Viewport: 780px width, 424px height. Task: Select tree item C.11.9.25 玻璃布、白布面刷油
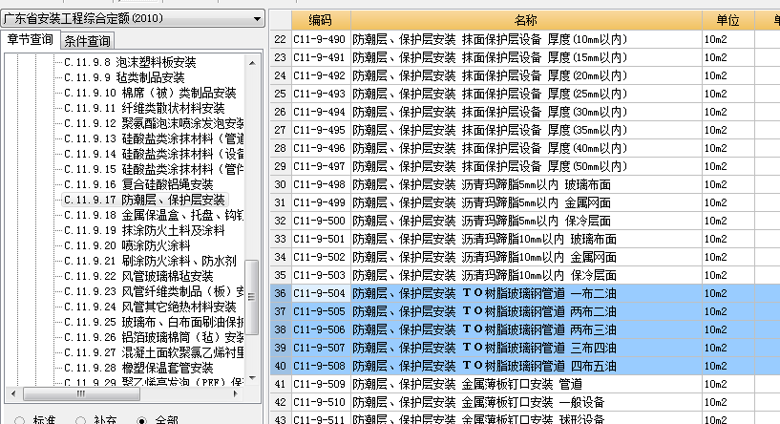[154, 322]
